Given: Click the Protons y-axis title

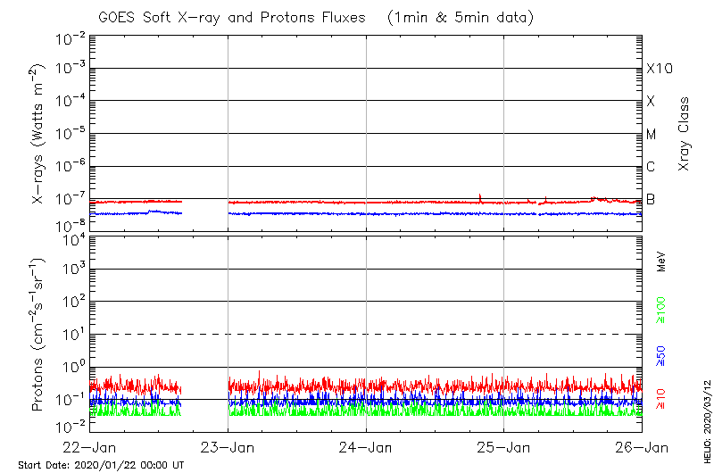Looking at the screenshot, I should pyautogui.click(x=38, y=335).
